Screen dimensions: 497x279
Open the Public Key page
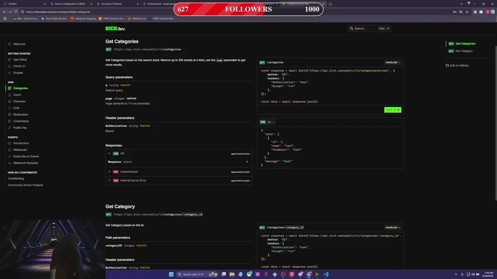pyautogui.click(x=20, y=128)
